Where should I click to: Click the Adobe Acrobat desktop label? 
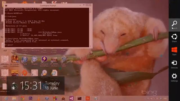[x=54, y=51]
